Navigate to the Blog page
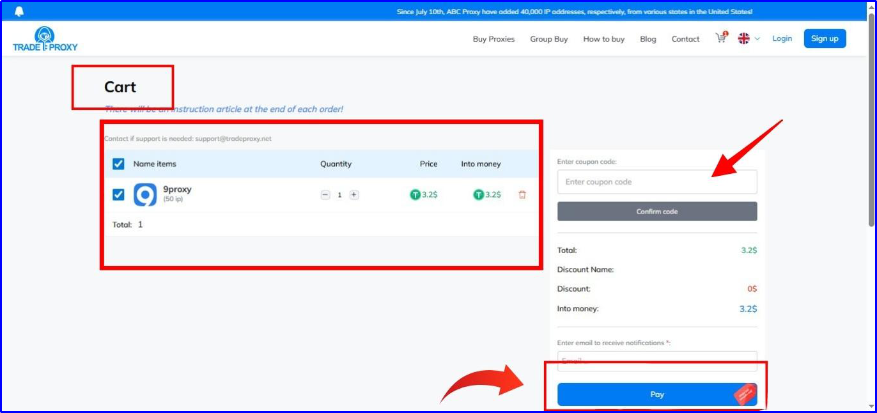The width and height of the screenshot is (877, 413). point(648,39)
